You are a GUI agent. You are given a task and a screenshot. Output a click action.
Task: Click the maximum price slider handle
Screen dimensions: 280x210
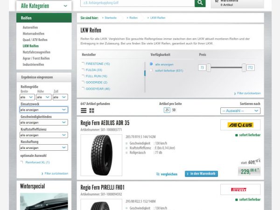[x=244, y=68]
